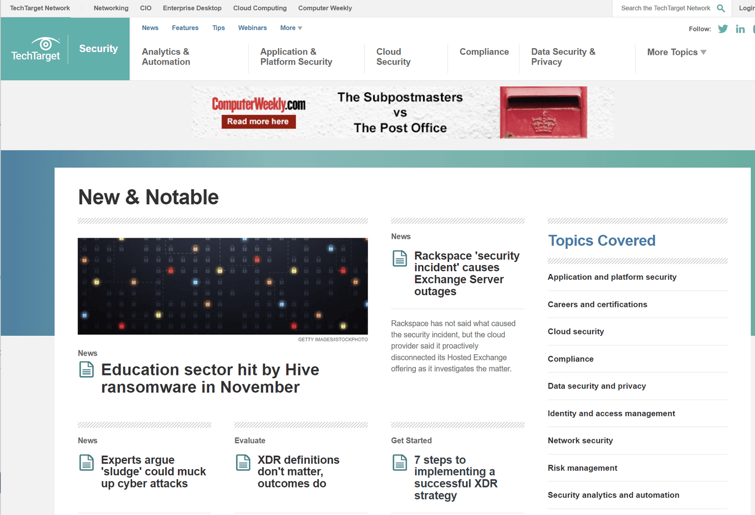This screenshot has height=515, width=755.
Task: Expand the More dropdown in top navigation
Action: (291, 28)
